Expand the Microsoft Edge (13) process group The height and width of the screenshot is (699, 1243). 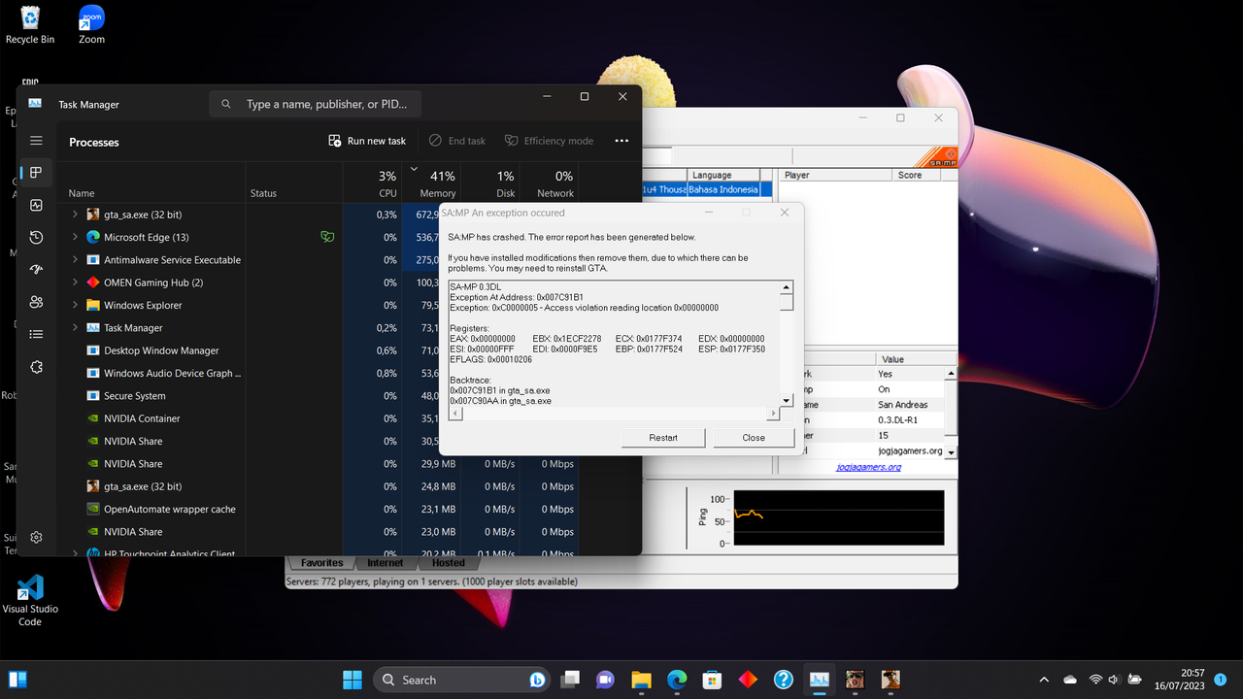click(75, 237)
